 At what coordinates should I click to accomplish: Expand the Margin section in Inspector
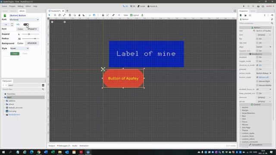click(x=245, y=110)
